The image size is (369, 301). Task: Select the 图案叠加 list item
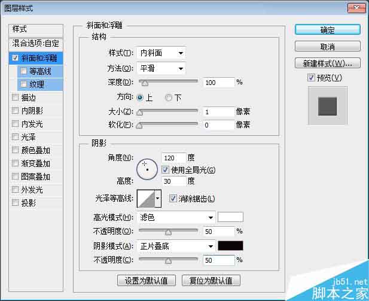[36, 177]
